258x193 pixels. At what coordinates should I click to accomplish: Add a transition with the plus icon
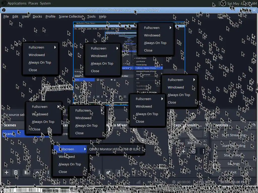click(x=183, y=151)
